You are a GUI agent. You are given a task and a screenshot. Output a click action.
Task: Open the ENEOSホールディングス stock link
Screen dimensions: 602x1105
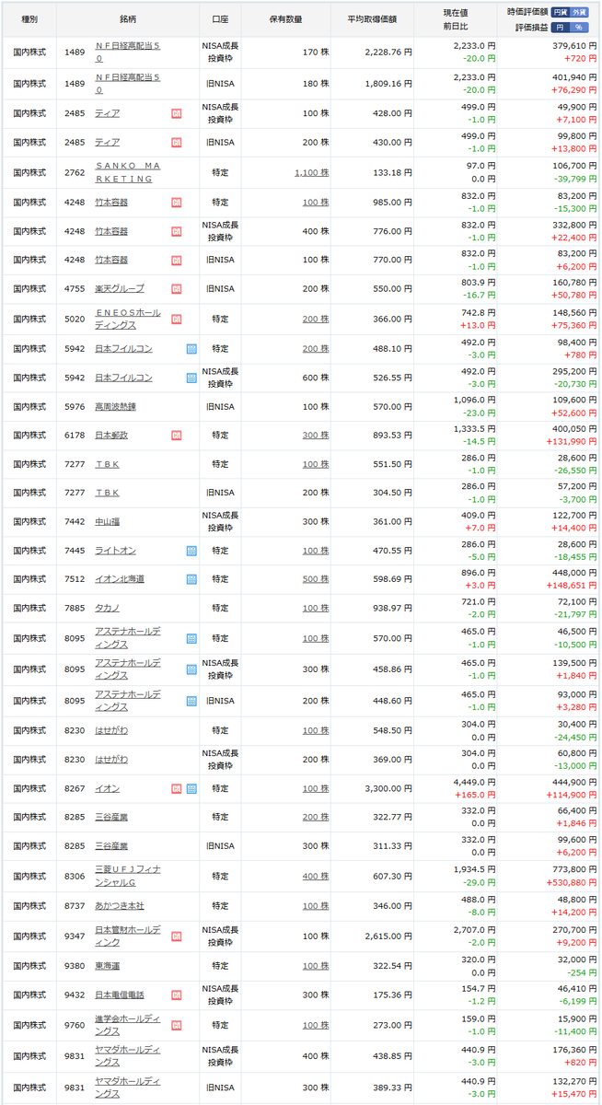pyautogui.click(x=128, y=319)
